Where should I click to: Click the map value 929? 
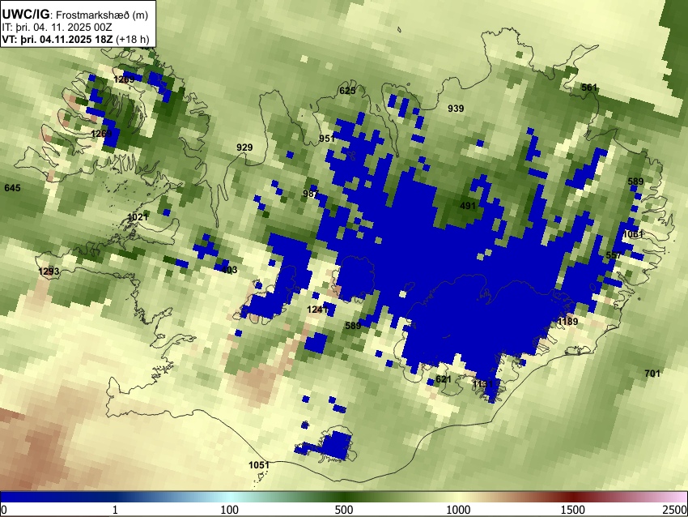244,147
